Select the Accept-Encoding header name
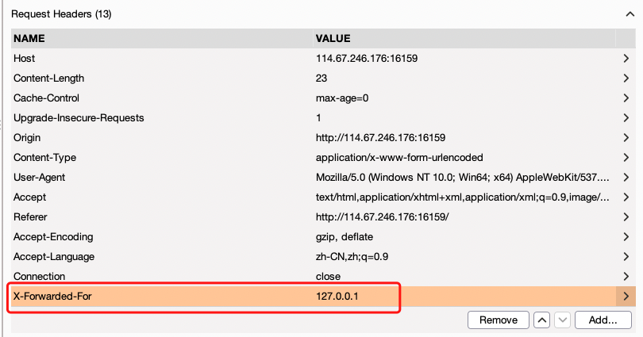643x337 pixels. [53, 236]
